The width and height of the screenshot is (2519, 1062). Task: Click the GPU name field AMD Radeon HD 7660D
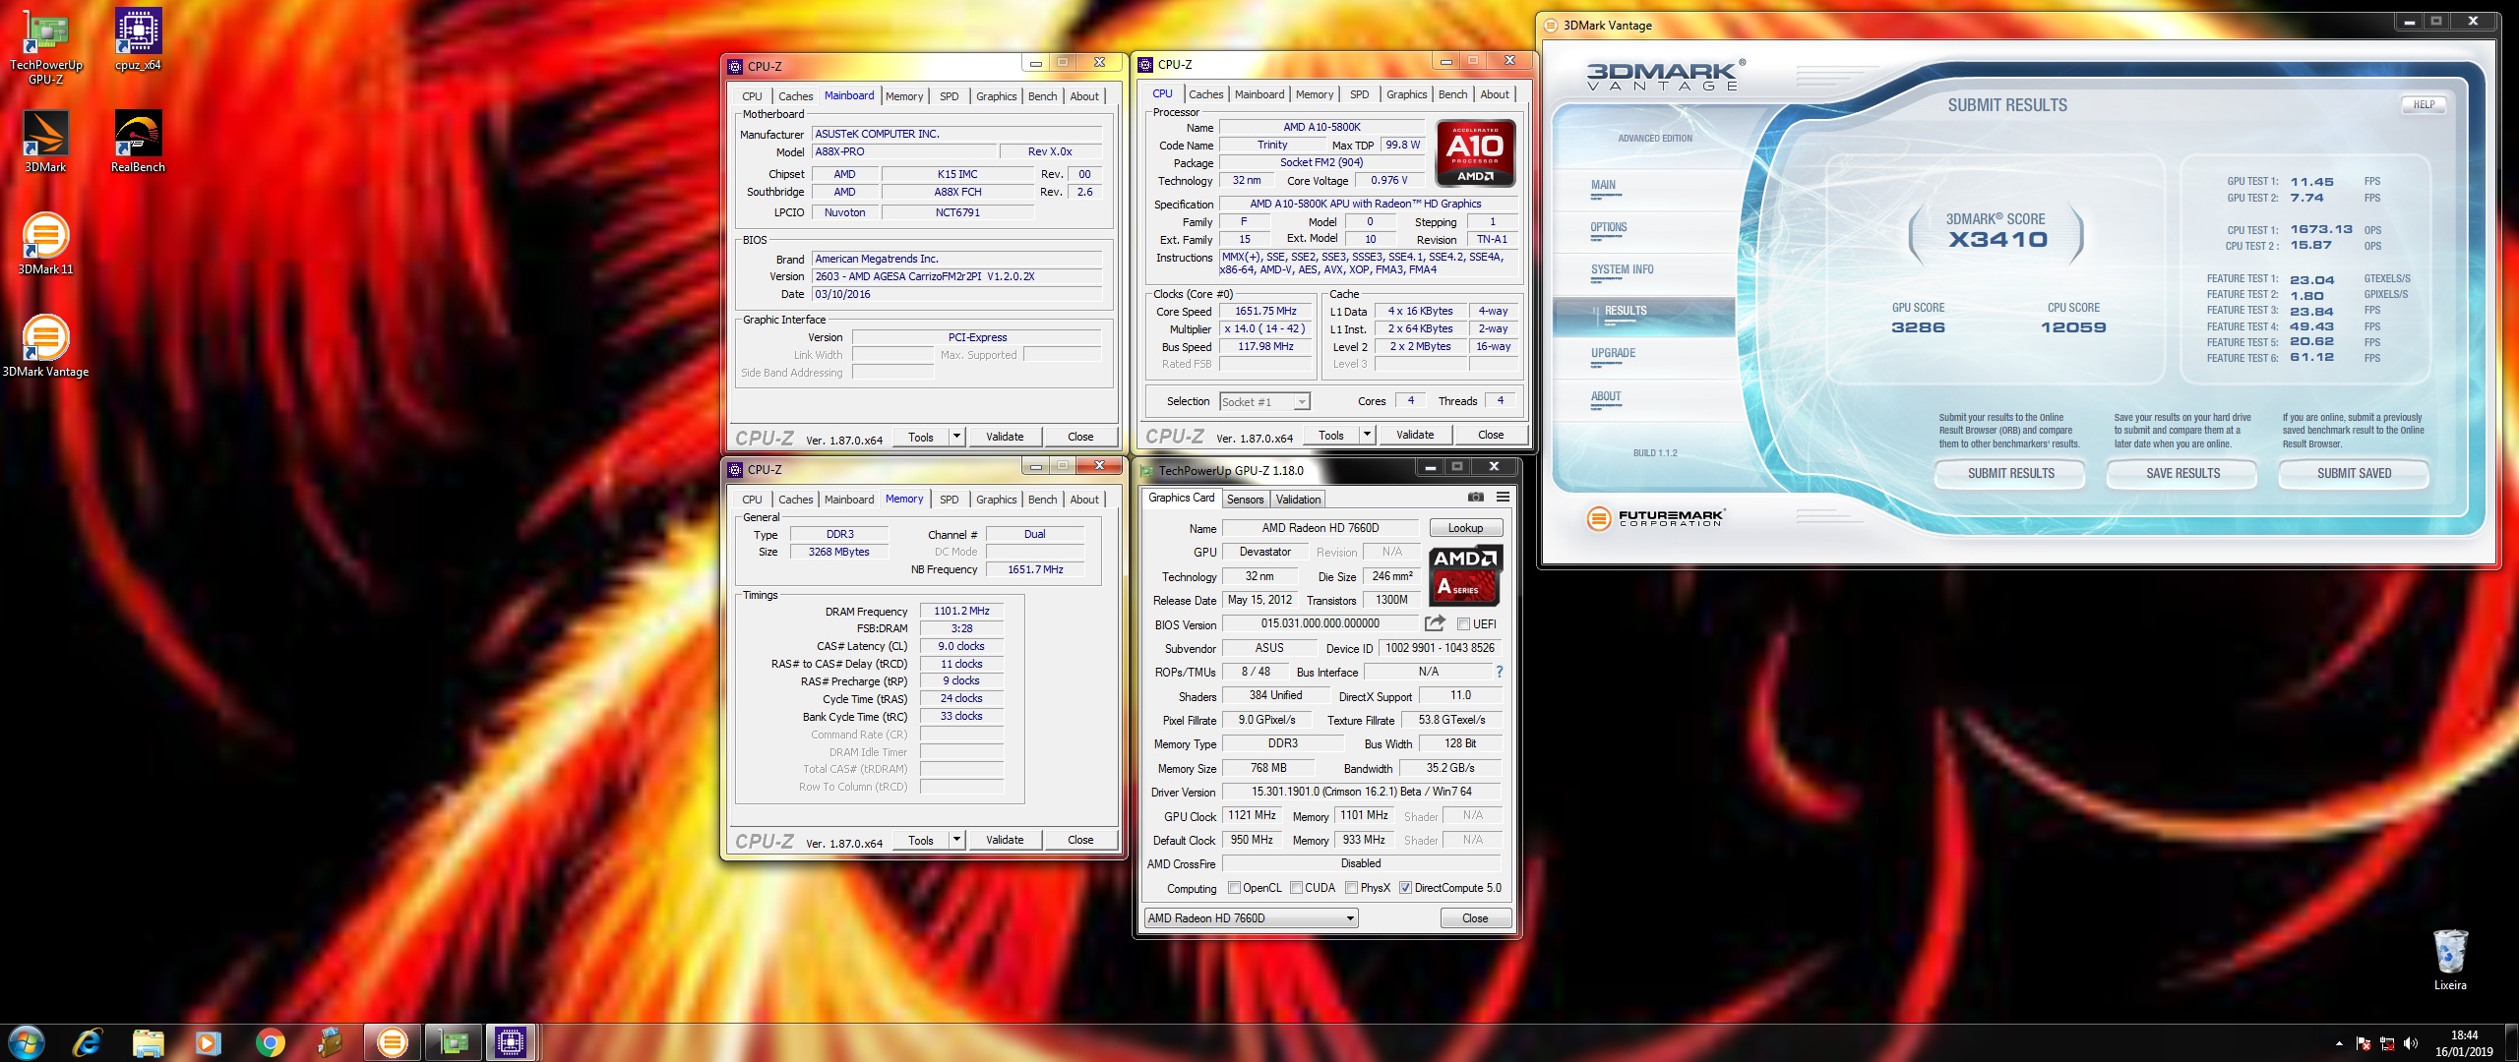[1321, 528]
